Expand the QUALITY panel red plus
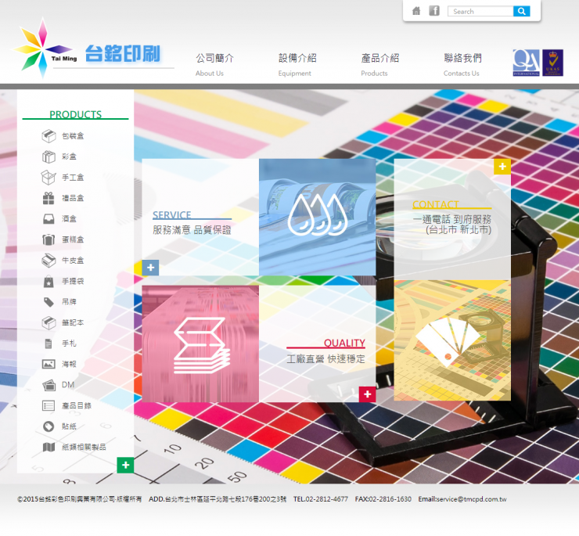The image size is (579, 536). (367, 394)
